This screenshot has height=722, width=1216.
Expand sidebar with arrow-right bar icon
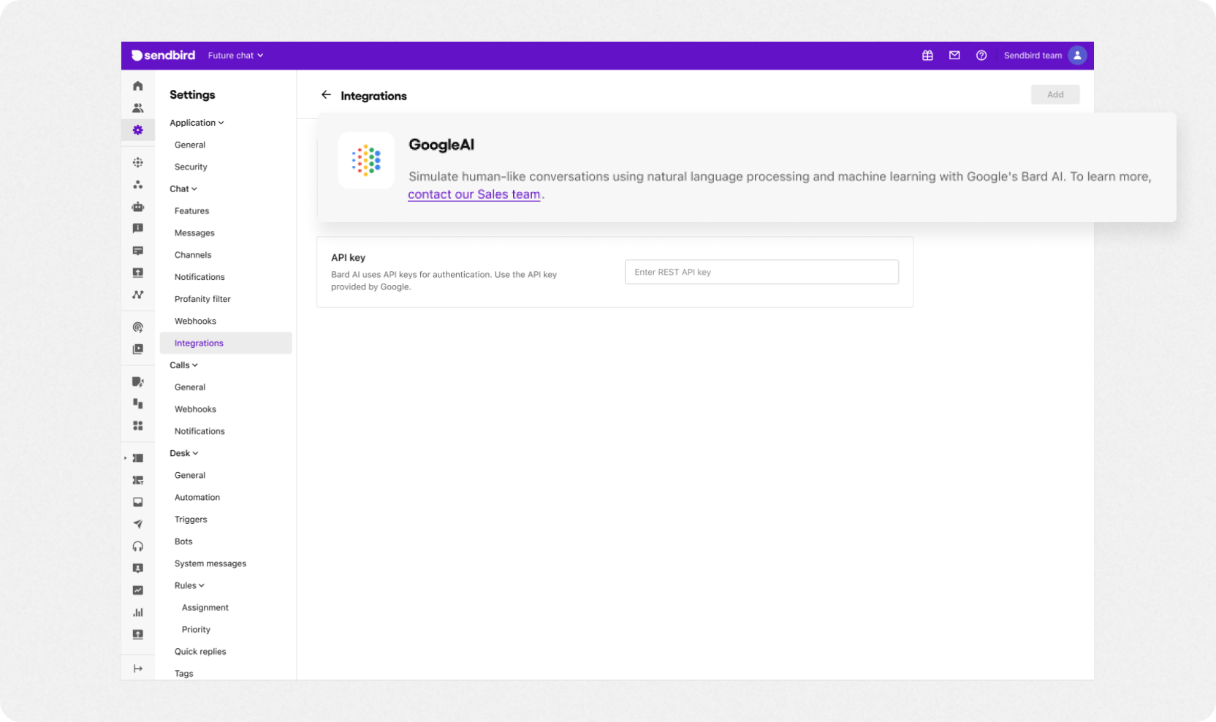(x=137, y=669)
